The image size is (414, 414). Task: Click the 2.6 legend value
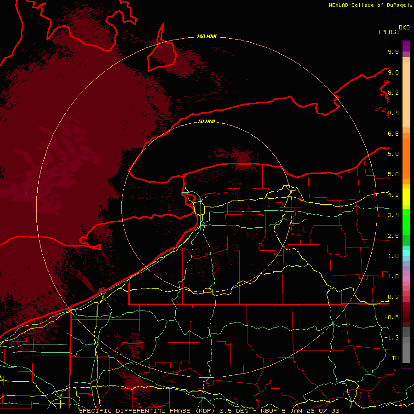[393, 236]
